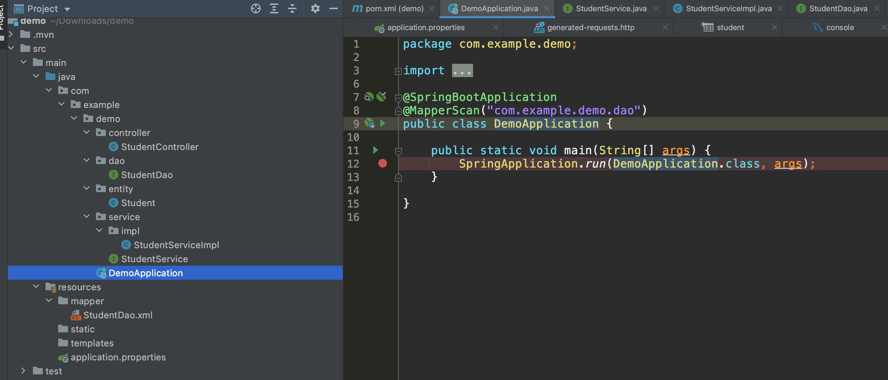Collapse the controller package
Image resolution: width=888 pixels, height=380 pixels.
87,133
